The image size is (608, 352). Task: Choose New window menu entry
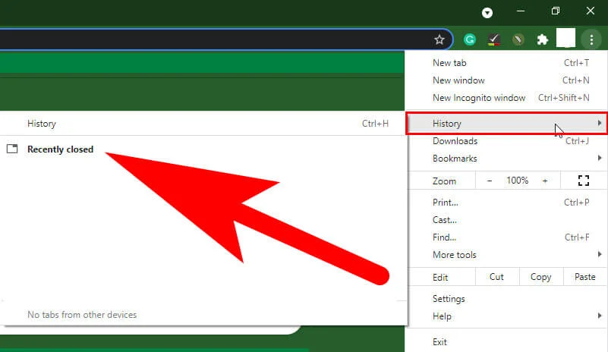coord(506,80)
